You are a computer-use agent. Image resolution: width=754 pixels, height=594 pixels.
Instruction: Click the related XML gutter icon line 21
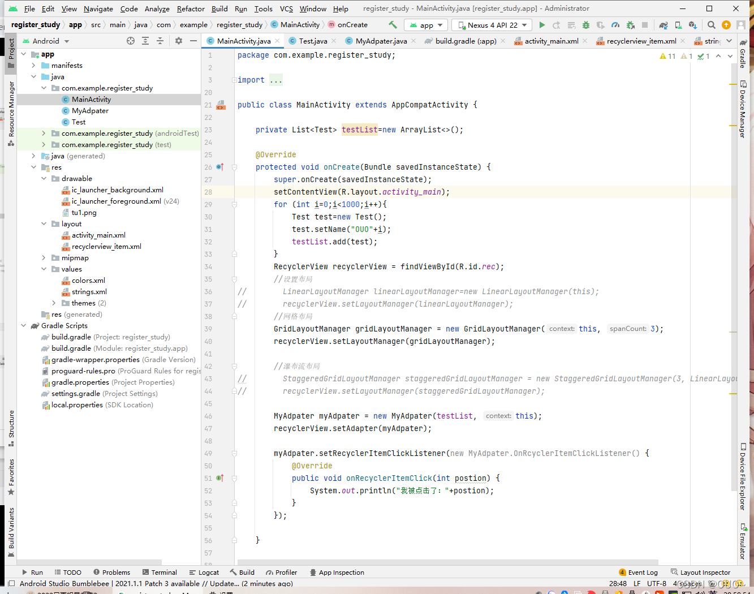click(221, 105)
